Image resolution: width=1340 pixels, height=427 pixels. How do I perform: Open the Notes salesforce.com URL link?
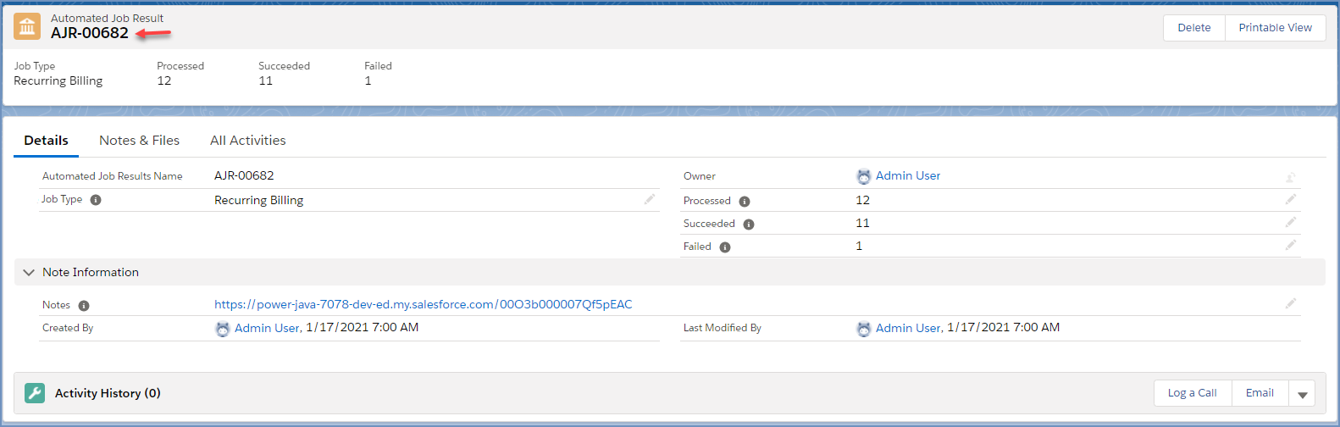423,304
